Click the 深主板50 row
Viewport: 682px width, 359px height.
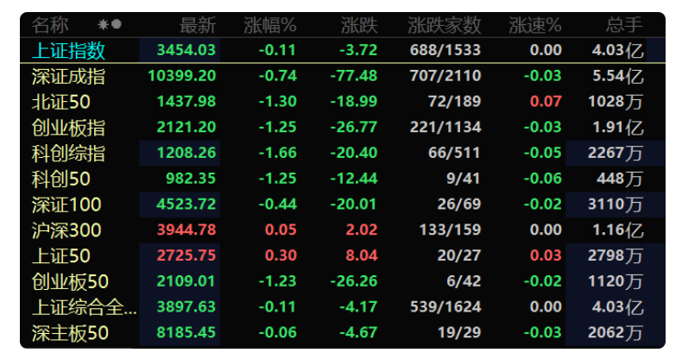point(343,333)
